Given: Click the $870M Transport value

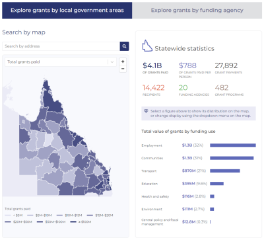Looking at the screenshot, I should (189, 171).
